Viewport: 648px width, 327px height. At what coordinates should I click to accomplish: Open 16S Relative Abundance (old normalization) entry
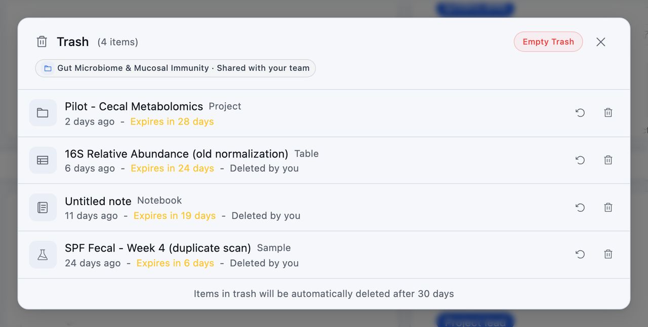coord(176,154)
